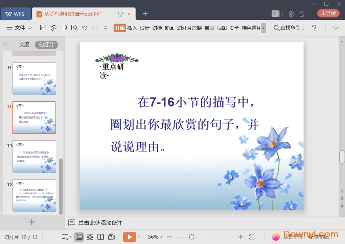Screen dimensions: 345x244
Task: Click the fit slide to window icon
Action: 252,237
